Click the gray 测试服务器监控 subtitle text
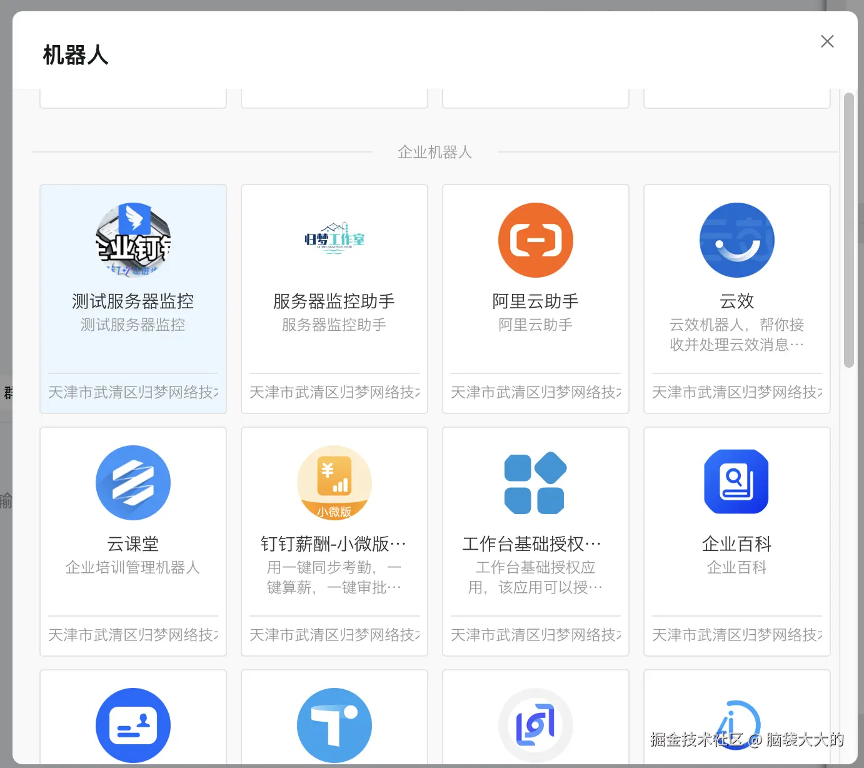The image size is (864, 768). pyautogui.click(x=133, y=325)
